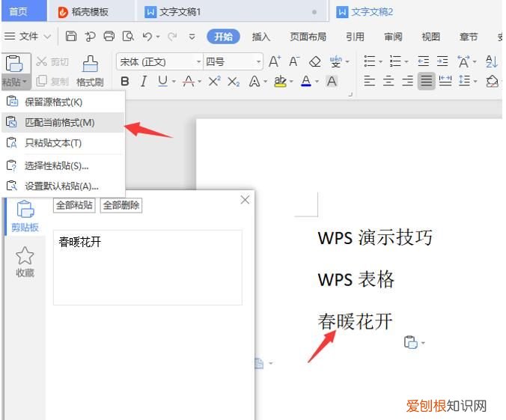Toggle Superscript X²

pos(214,82)
